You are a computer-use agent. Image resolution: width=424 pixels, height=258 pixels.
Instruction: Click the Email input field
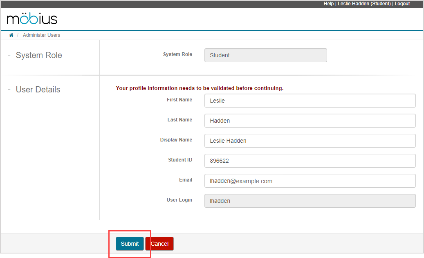[310, 181]
